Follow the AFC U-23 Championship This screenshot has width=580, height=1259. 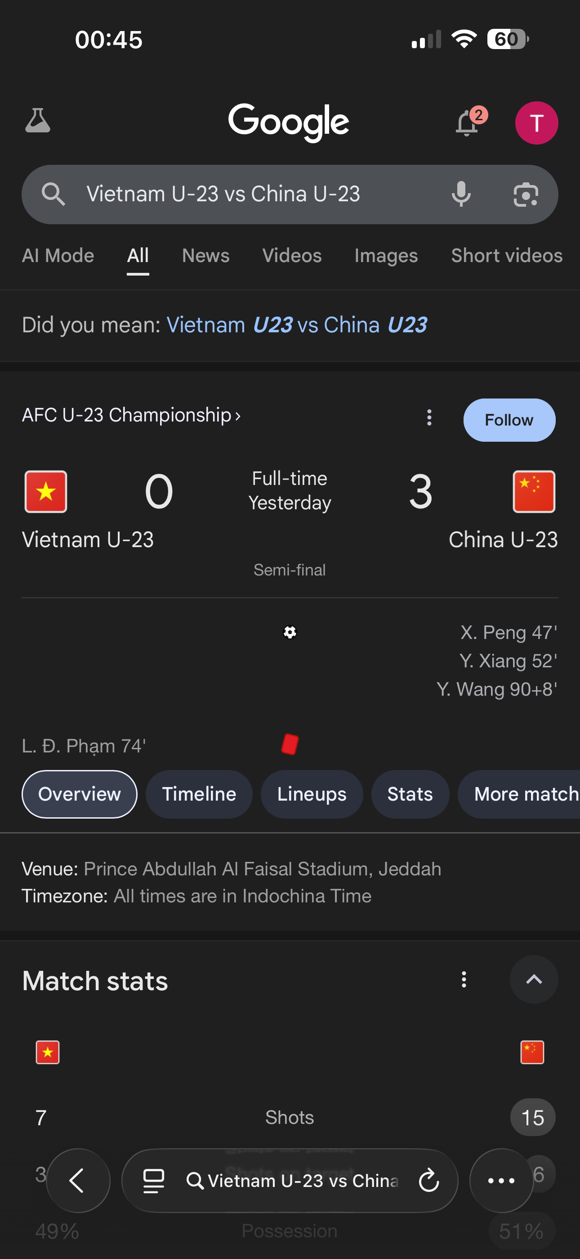pyautogui.click(x=509, y=420)
